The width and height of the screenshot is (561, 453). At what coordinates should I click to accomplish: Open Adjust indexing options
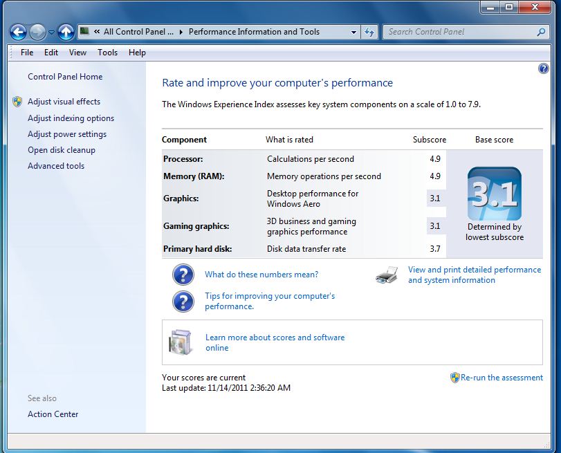71,118
